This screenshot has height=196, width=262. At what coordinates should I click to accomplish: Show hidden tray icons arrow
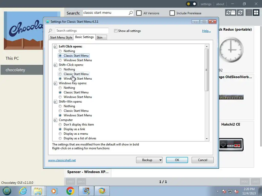(217, 191)
